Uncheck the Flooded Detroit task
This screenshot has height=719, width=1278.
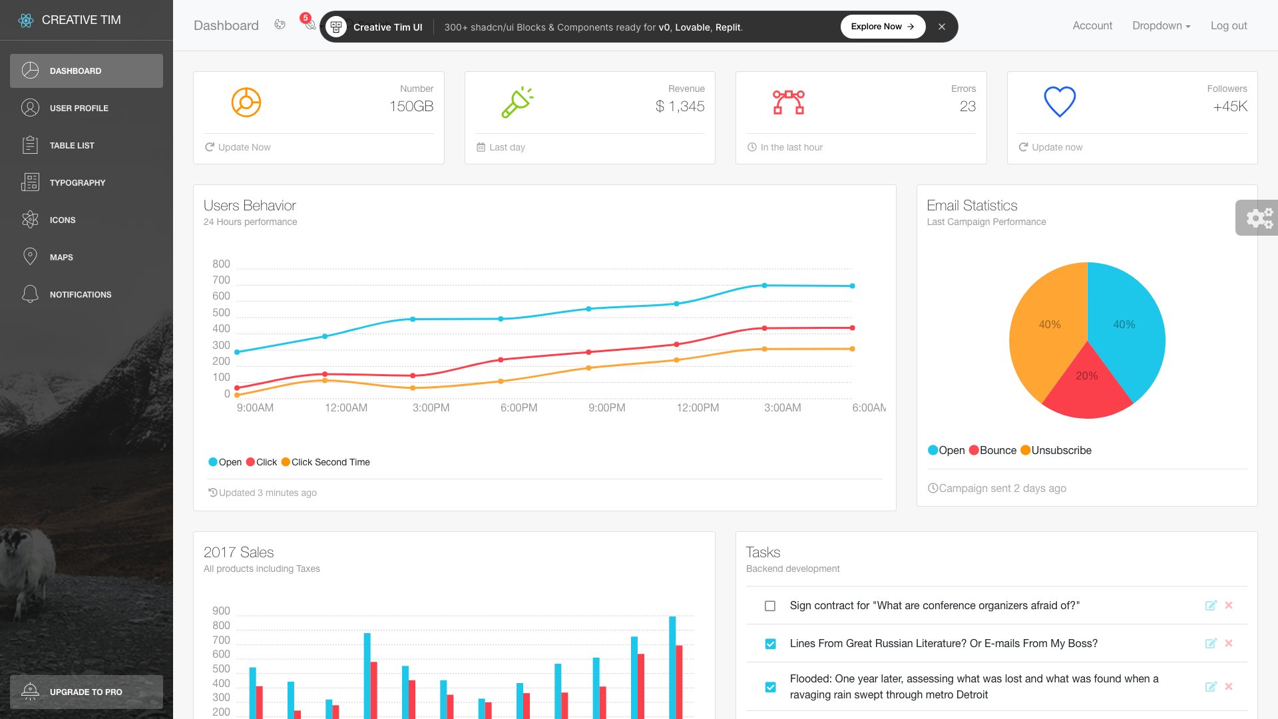[x=770, y=686]
